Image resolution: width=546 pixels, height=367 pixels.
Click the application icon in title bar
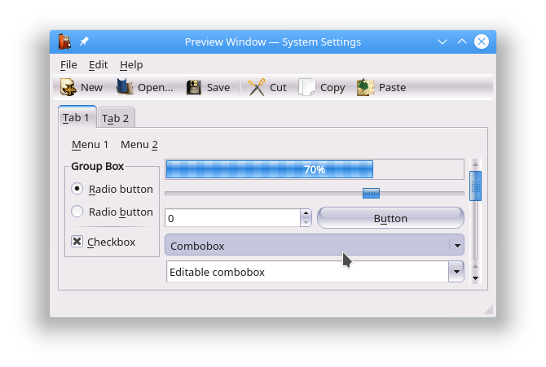click(x=64, y=42)
